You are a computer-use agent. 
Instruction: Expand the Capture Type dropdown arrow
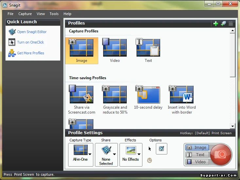point(90,154)
